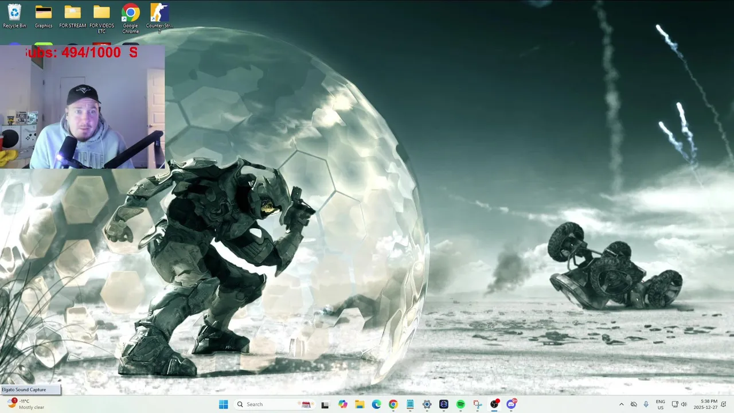Open the ENG US language switcher
This screenshot has width=734, height=413.
pyautogui.click(x=661, y=404)
